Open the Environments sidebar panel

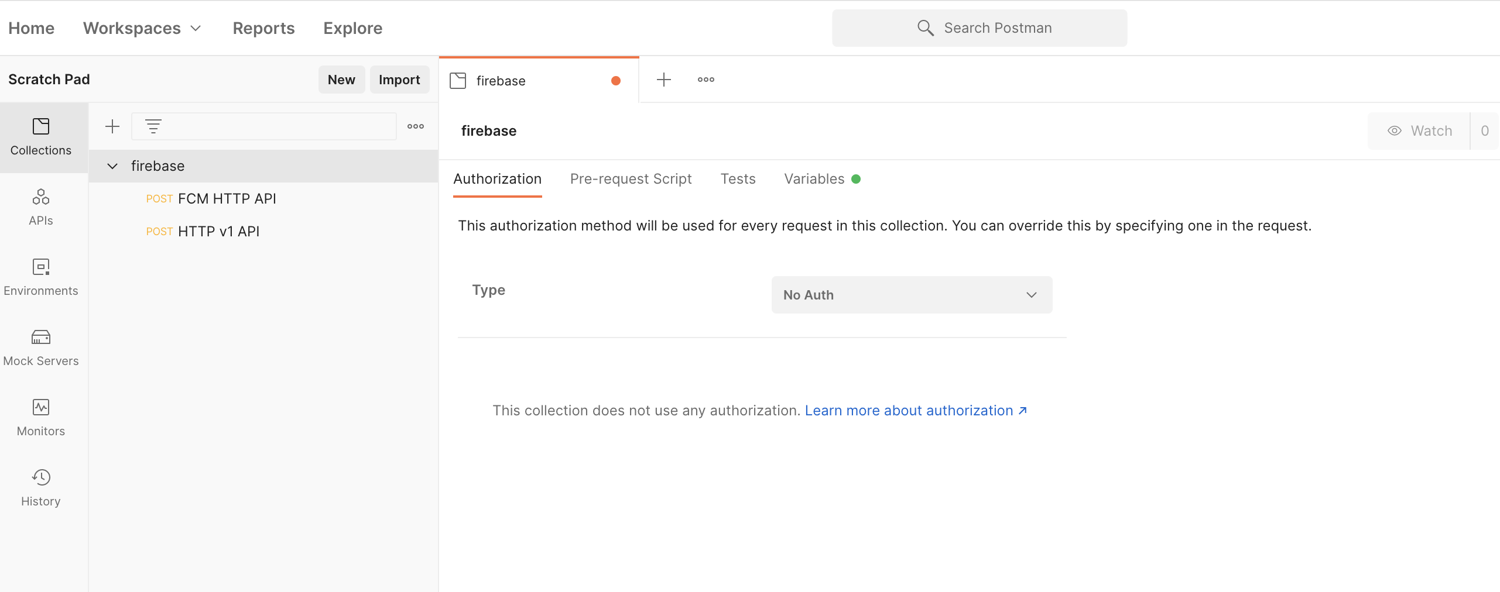click(41, 278)
